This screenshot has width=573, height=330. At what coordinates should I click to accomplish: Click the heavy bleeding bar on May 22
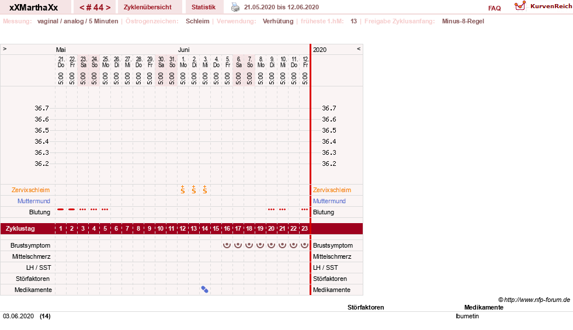click(72, 210)
